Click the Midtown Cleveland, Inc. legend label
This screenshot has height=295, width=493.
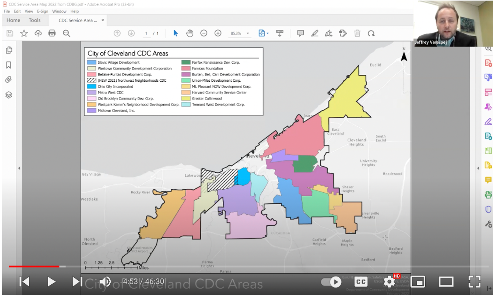tap(116, 111)
